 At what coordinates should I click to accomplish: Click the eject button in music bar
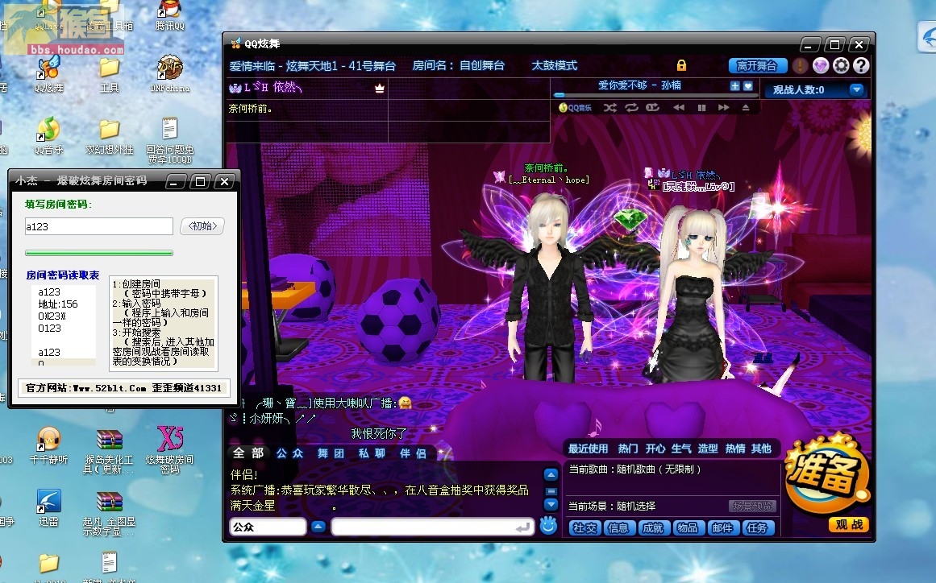pyautogui.click(x=746, y=108)
